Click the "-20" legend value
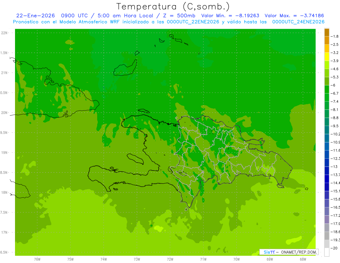340x263 pixels. click(x=334, y=248)
